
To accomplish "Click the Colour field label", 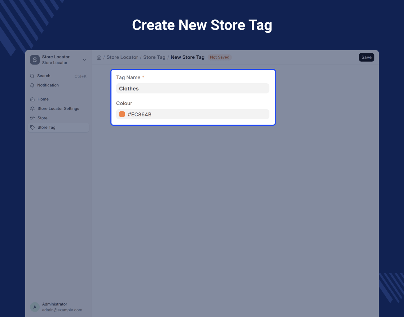I will [124, 103].
